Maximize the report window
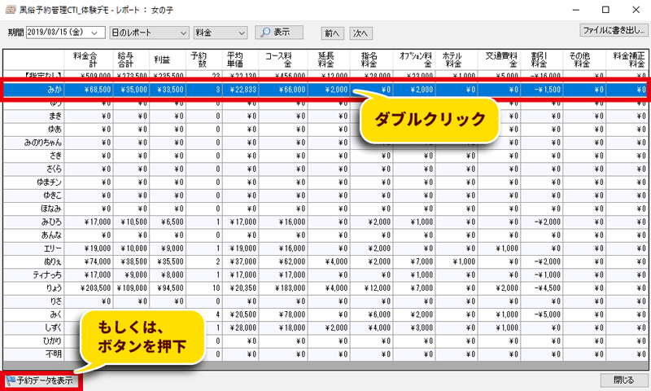Screen dimensions: 651x391 pyautogui.click(x=605, y=10)
